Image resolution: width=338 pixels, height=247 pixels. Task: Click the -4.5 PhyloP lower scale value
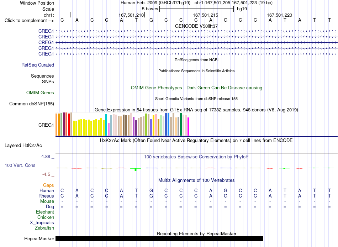point(46,174)
